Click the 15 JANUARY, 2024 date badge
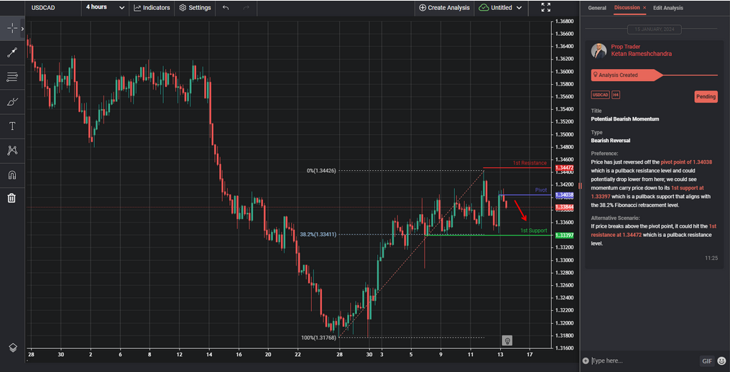Viewport: 730px width, 372px height. click(x=654, y=29)
